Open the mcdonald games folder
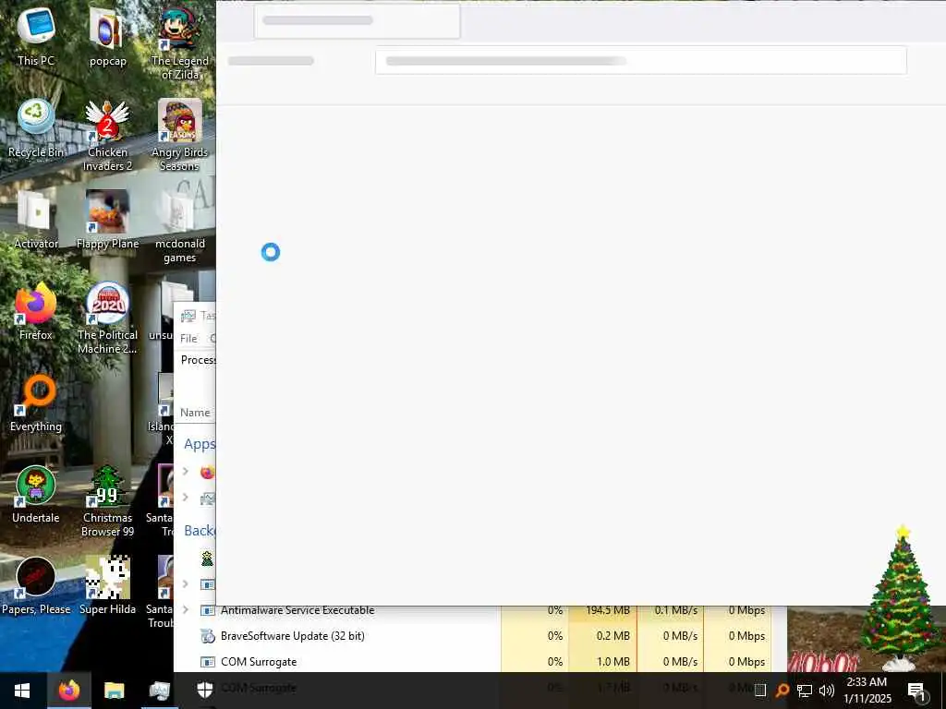This screenshot has height=709, width=946. 180,226
